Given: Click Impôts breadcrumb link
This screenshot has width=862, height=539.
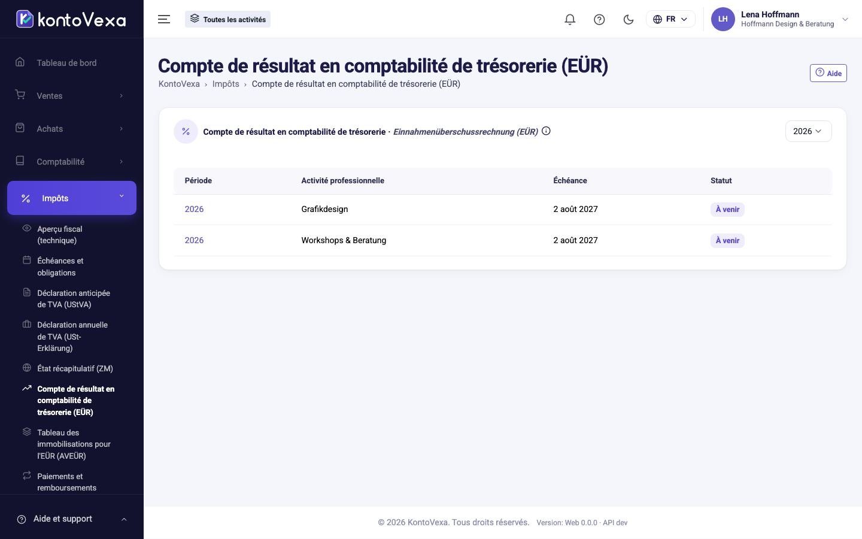Looking at the screenshot, I should point(226,84).
